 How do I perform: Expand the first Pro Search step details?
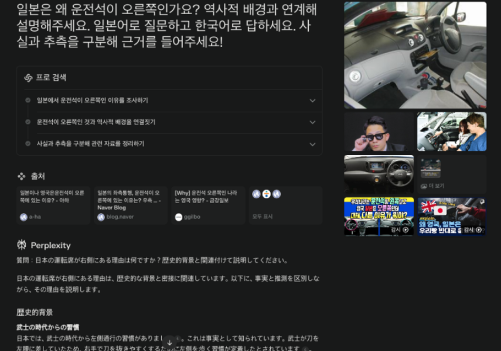312,100
